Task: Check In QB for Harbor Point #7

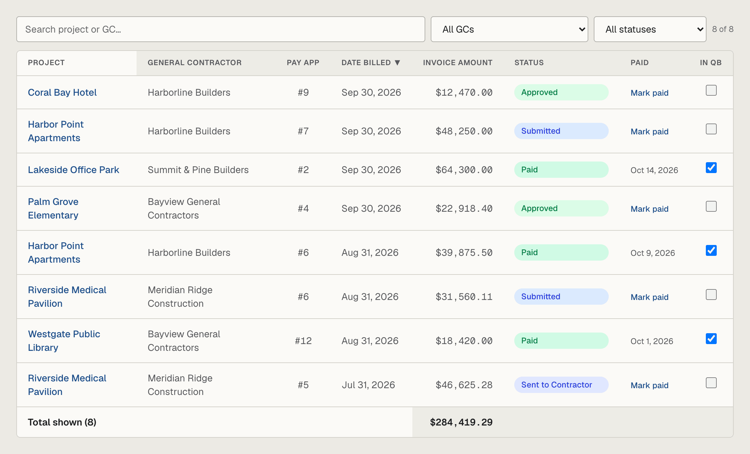Action: pos(711,129)
